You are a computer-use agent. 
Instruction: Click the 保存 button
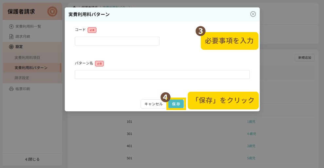click(x=176, y=104)
